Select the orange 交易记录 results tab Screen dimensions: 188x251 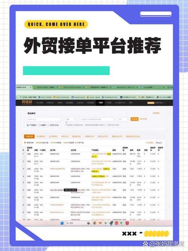[29, 136]
